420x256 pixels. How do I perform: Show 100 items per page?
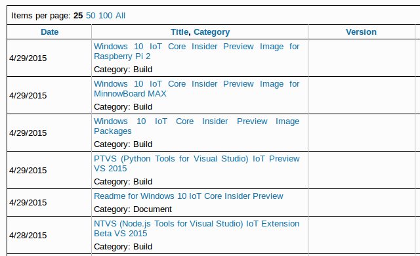point(105,16)
